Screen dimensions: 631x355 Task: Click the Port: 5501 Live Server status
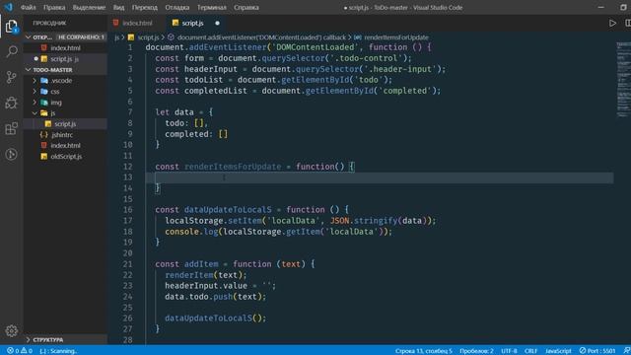pyautogui.click(x=597, y=351)
